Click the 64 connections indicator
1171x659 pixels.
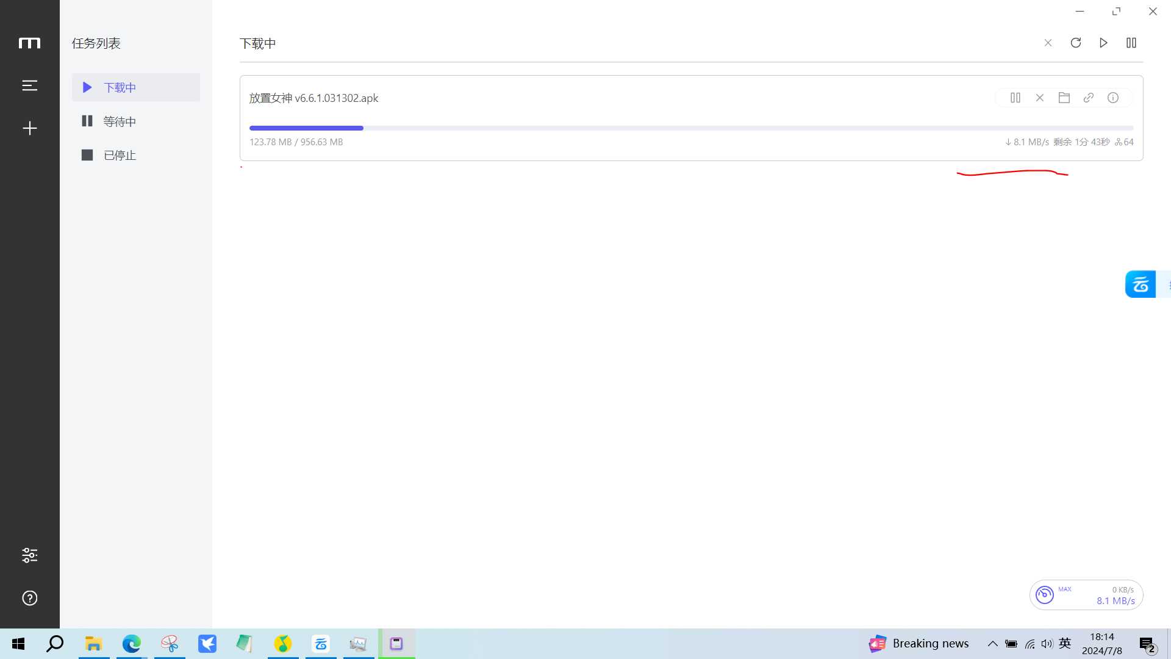(x=1124, y=142)
